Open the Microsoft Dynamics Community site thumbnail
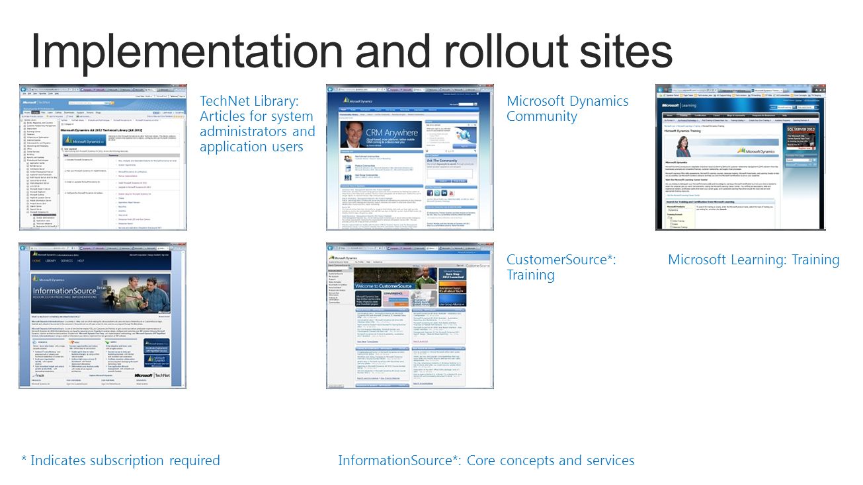This screenshot has width=863, height=485. click(x=410, y=157)
